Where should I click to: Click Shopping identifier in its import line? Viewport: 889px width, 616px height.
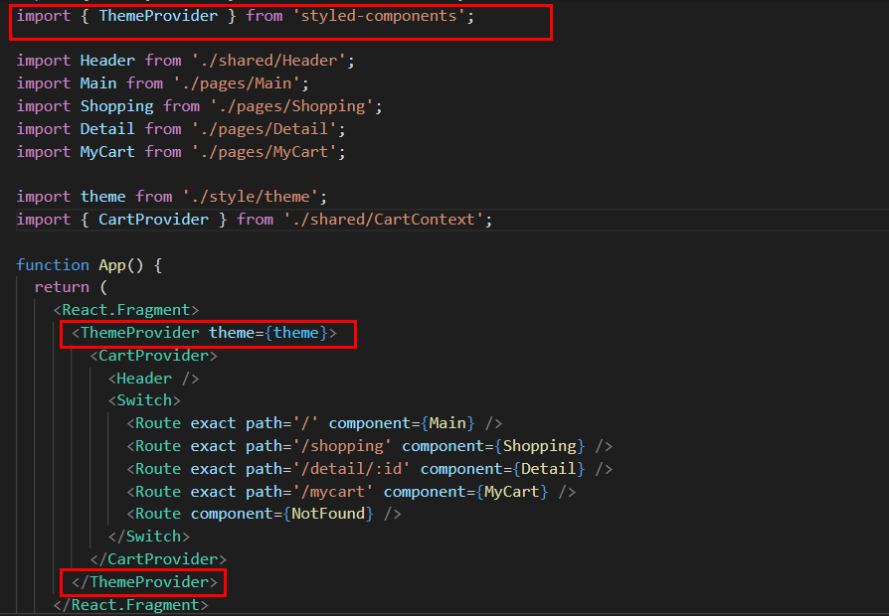click(116, 106)
